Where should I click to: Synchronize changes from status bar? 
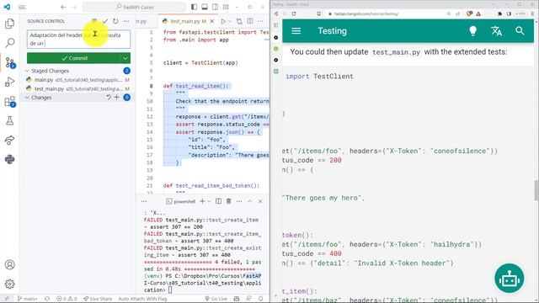click(x=47, y=299)
